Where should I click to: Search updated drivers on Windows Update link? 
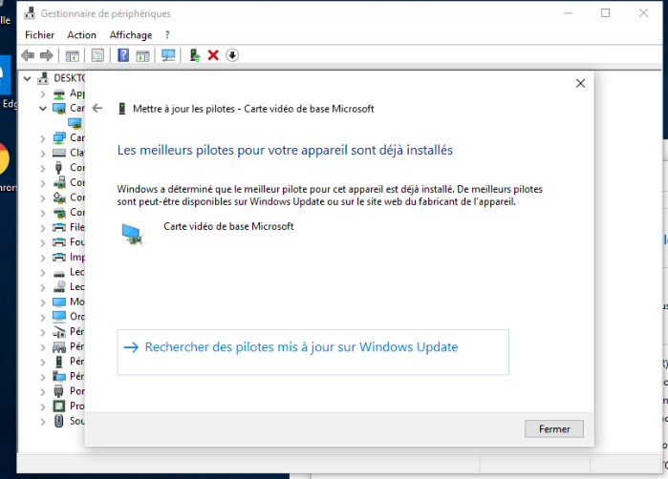[x=312, y=352]
